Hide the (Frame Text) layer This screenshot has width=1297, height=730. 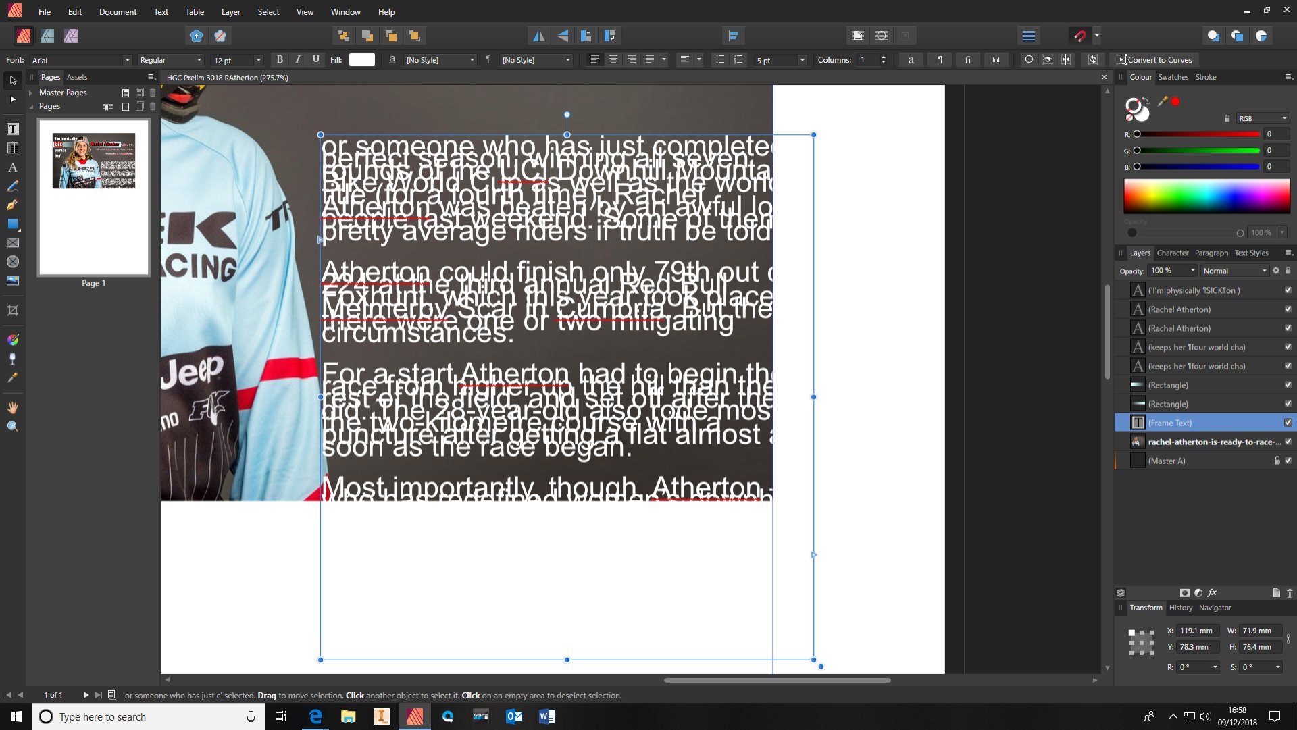tap(1288, 422)
